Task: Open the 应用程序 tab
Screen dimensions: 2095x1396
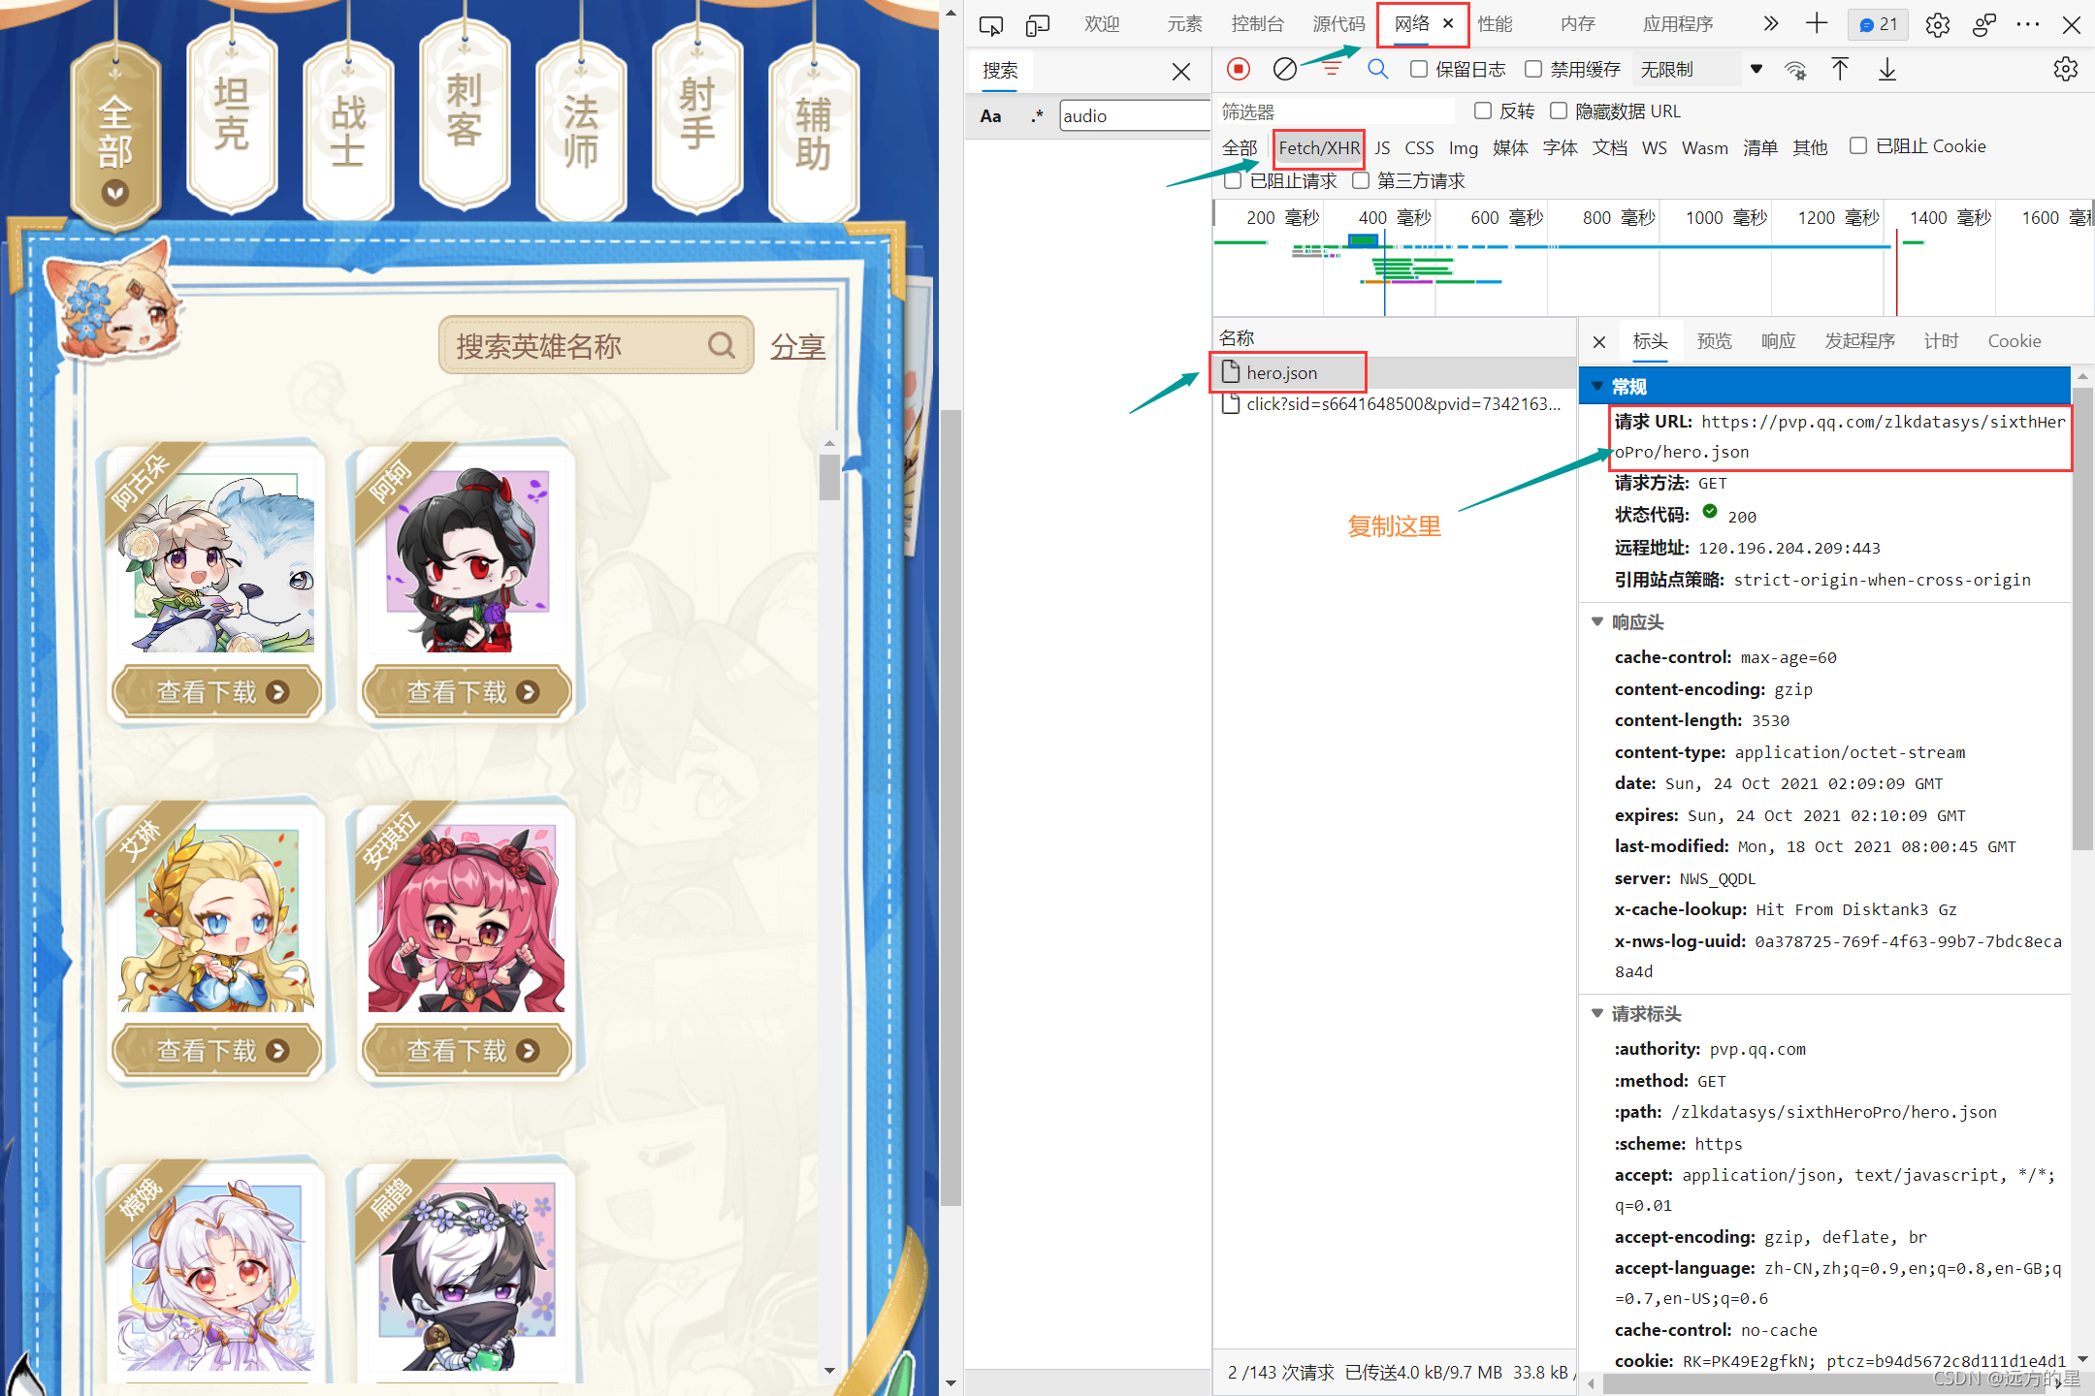Action: [x=1678, y=24]
